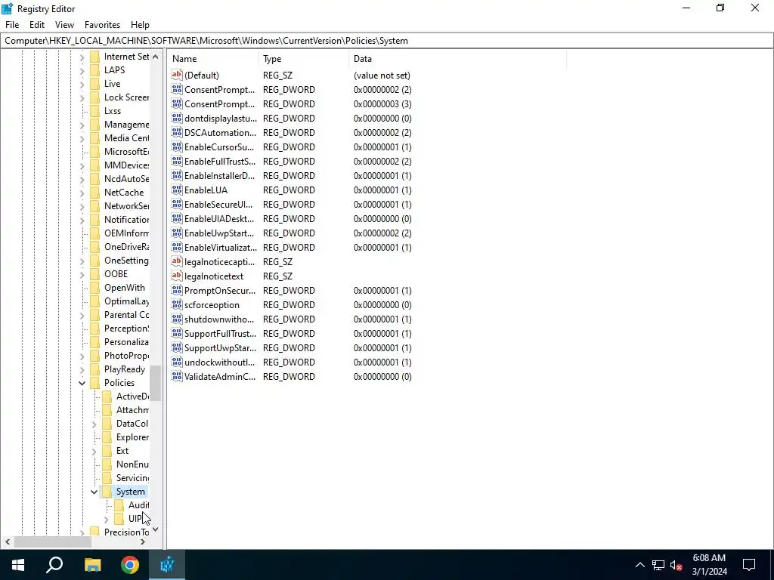Click tree vertical scrollbar up arrow
Viewport: 774px width, 580px height.
[156, 57]
